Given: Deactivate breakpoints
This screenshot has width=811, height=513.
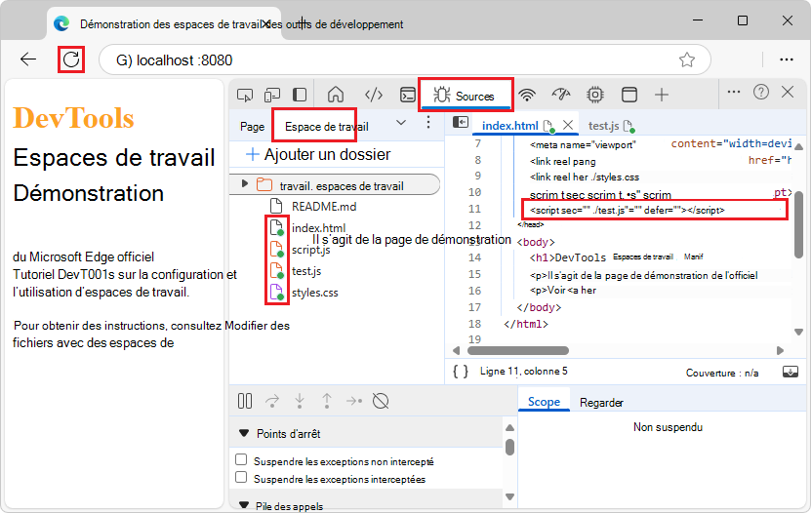Looking at the screenshot, I should [381, 401].
